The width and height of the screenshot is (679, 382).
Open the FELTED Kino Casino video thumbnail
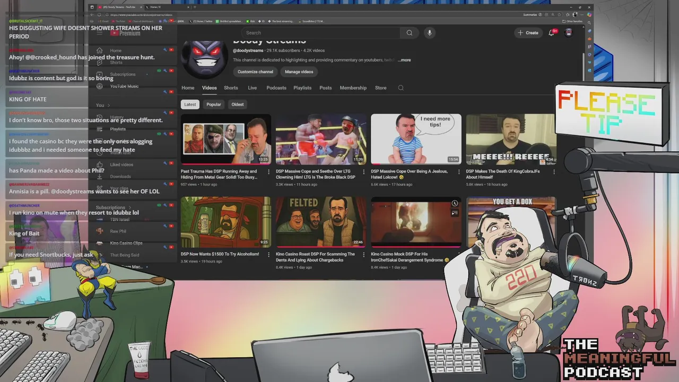[x=320, y=222]
